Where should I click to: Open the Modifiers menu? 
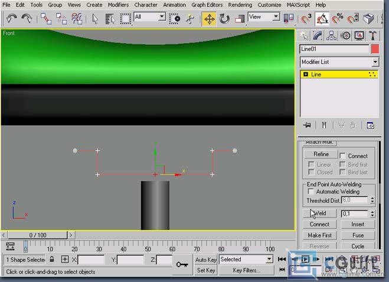click(x=118, y=5)
